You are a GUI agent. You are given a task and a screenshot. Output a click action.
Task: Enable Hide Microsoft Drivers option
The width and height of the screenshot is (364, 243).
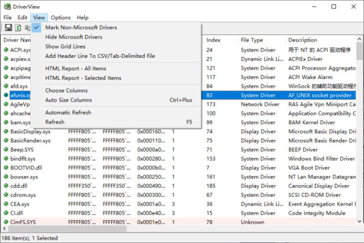coord(74,37)
